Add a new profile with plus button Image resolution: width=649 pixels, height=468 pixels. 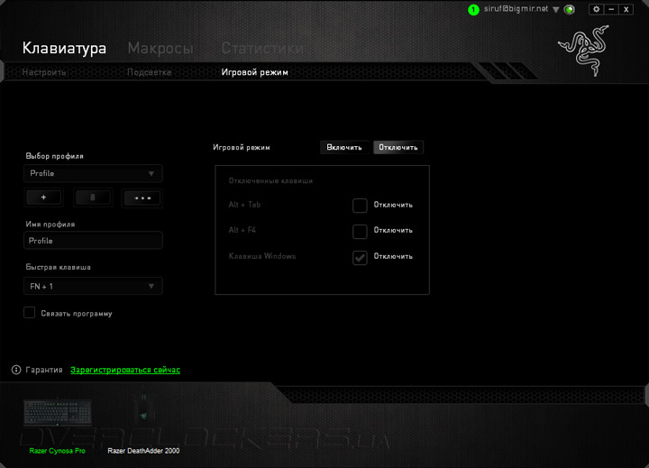(x=44, y=197)
